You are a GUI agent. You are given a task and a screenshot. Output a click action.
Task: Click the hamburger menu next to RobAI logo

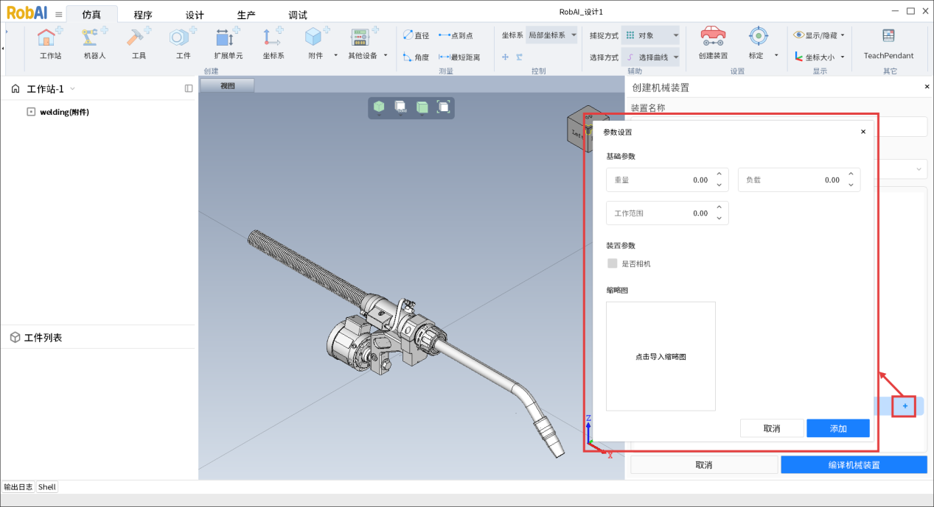[59, 14]
